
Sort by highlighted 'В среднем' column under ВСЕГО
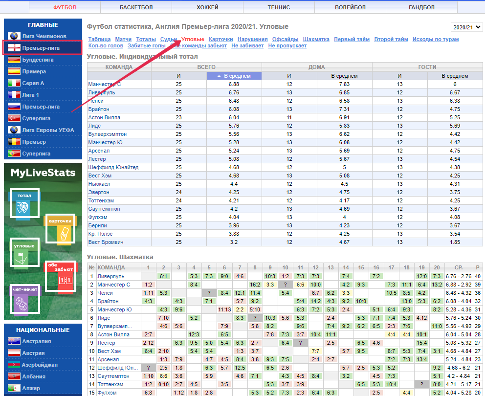(234, 76)
